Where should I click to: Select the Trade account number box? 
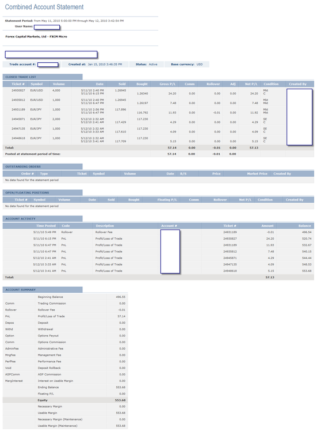tap(48, 65)
